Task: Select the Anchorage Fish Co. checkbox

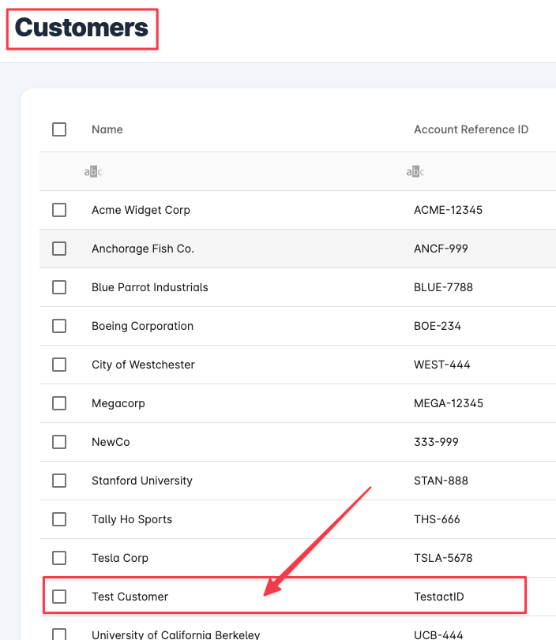Action: 59,249
